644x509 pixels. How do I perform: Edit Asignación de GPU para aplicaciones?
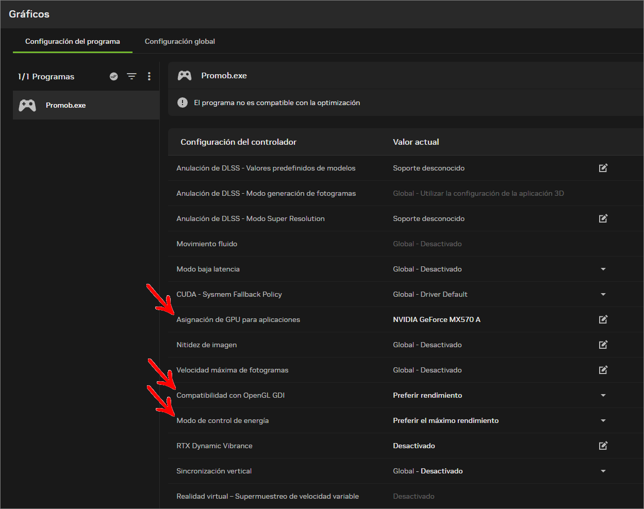tap(603, 319)
